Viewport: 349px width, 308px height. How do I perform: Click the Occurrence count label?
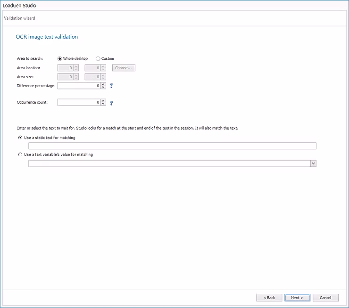point(32,102)
